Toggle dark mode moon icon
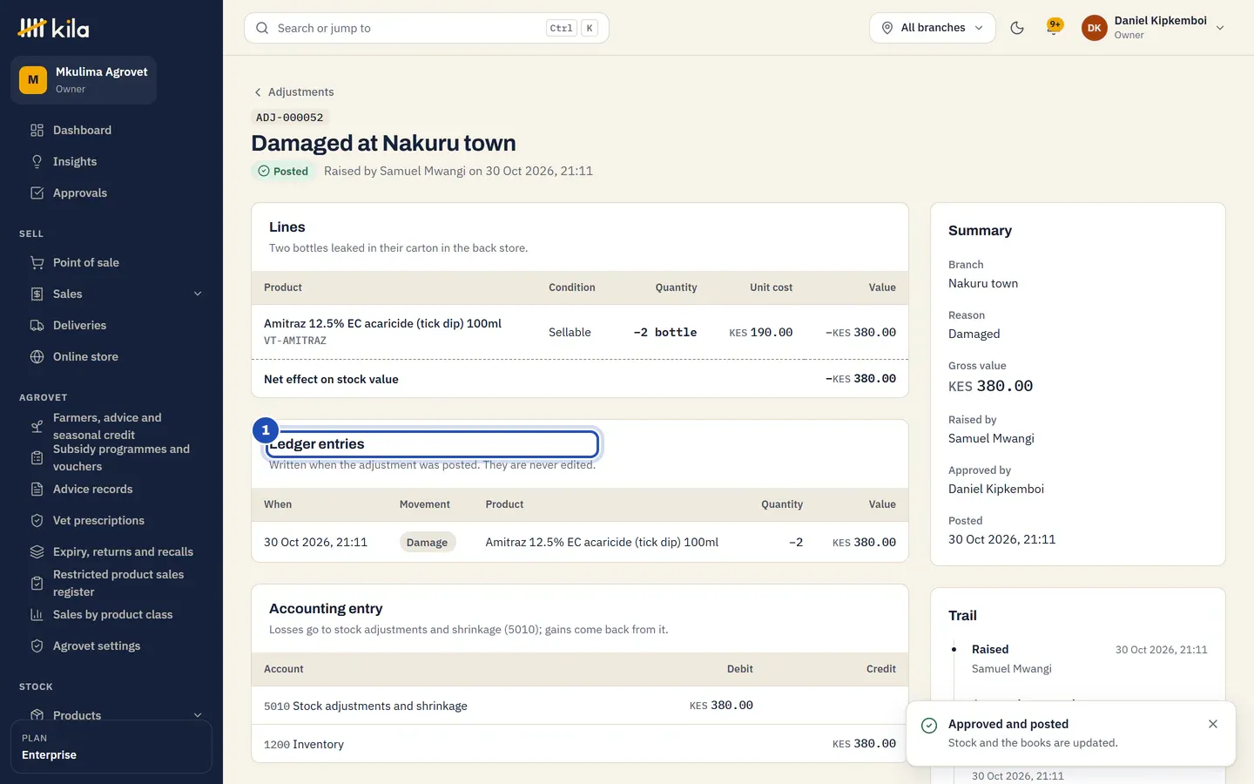The width and height of the screenshot is (1254, 784). (1016, 28)
